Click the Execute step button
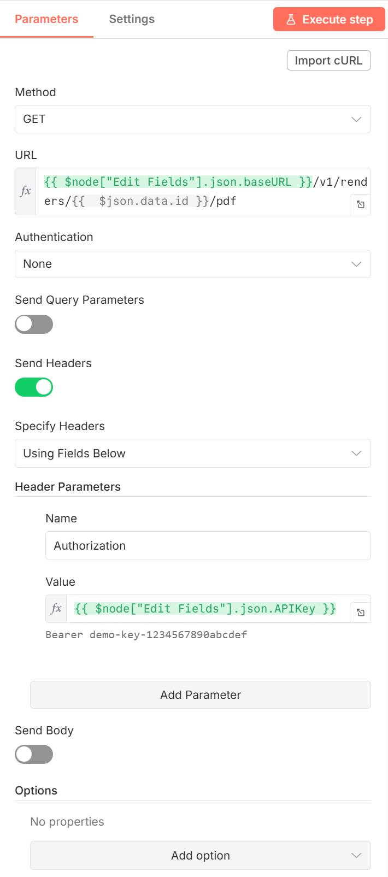The height and width of the screenshot is (877, 388). coord(329,19)
